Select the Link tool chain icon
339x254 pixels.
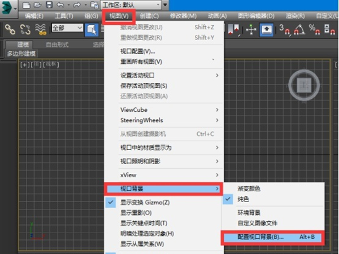click(x=10, y=28)
